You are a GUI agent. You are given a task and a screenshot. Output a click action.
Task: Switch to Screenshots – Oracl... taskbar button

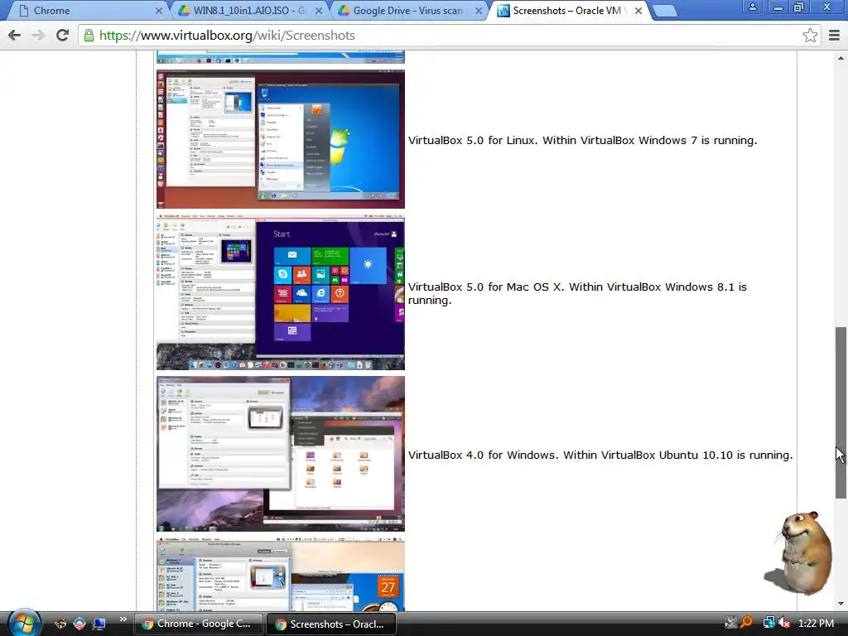click(331, 624)
